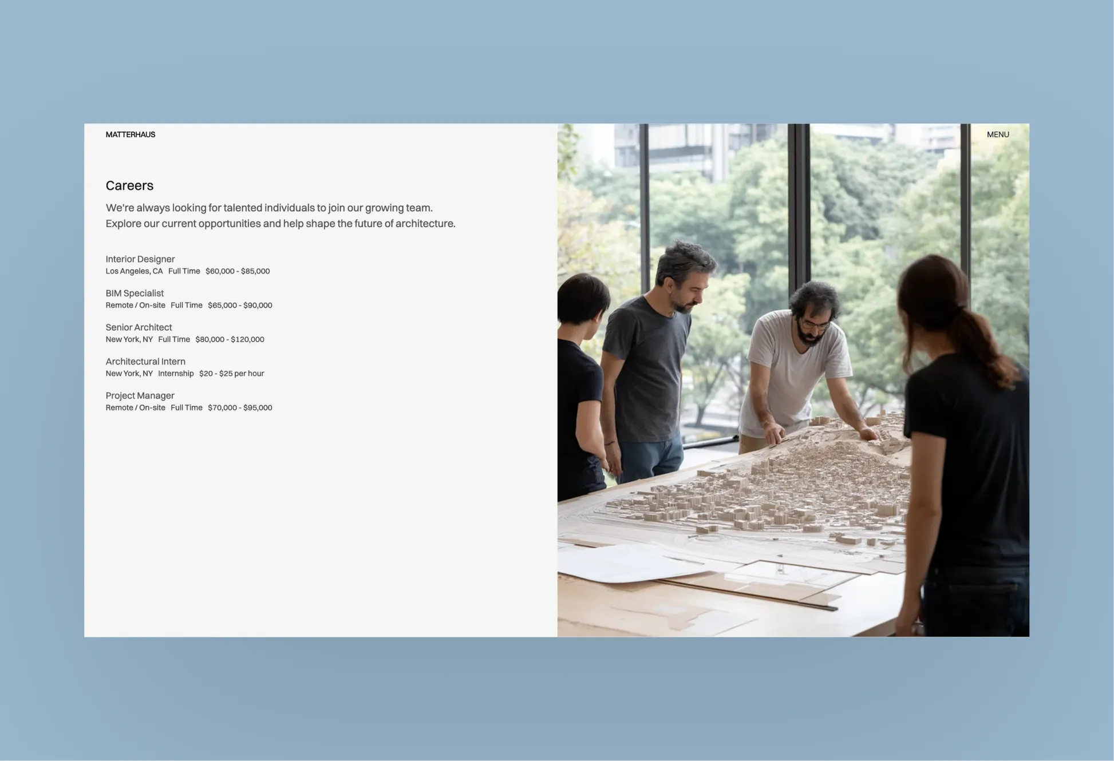This screenshot has width=1114, height=761.
Task: Click the $80,000 - $120,000 salary range
Action: coord(230,339)
